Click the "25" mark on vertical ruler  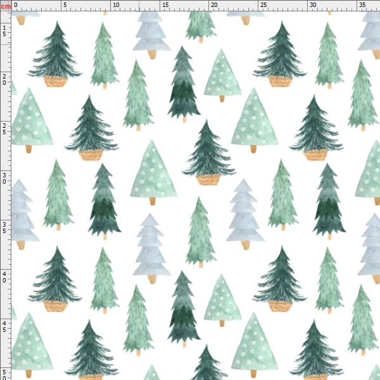(4, 129)
